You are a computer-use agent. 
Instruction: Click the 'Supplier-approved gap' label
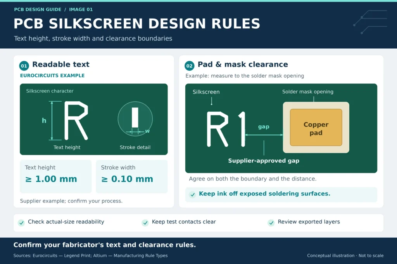264,161
